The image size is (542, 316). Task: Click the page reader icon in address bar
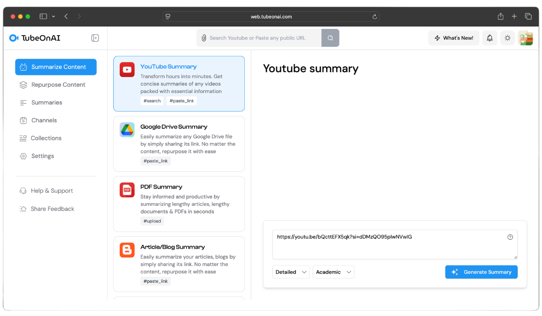(x=168, y=17)
